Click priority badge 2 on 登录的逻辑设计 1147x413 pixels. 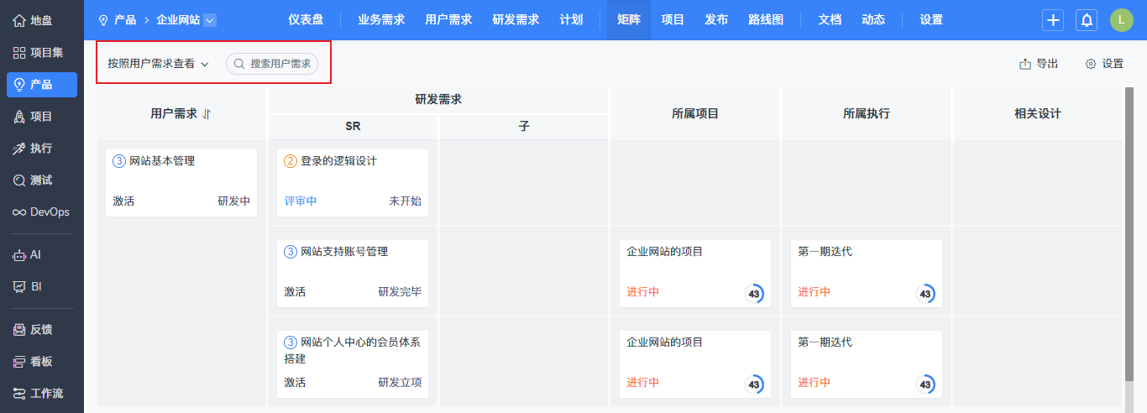[x=291, y=161]
